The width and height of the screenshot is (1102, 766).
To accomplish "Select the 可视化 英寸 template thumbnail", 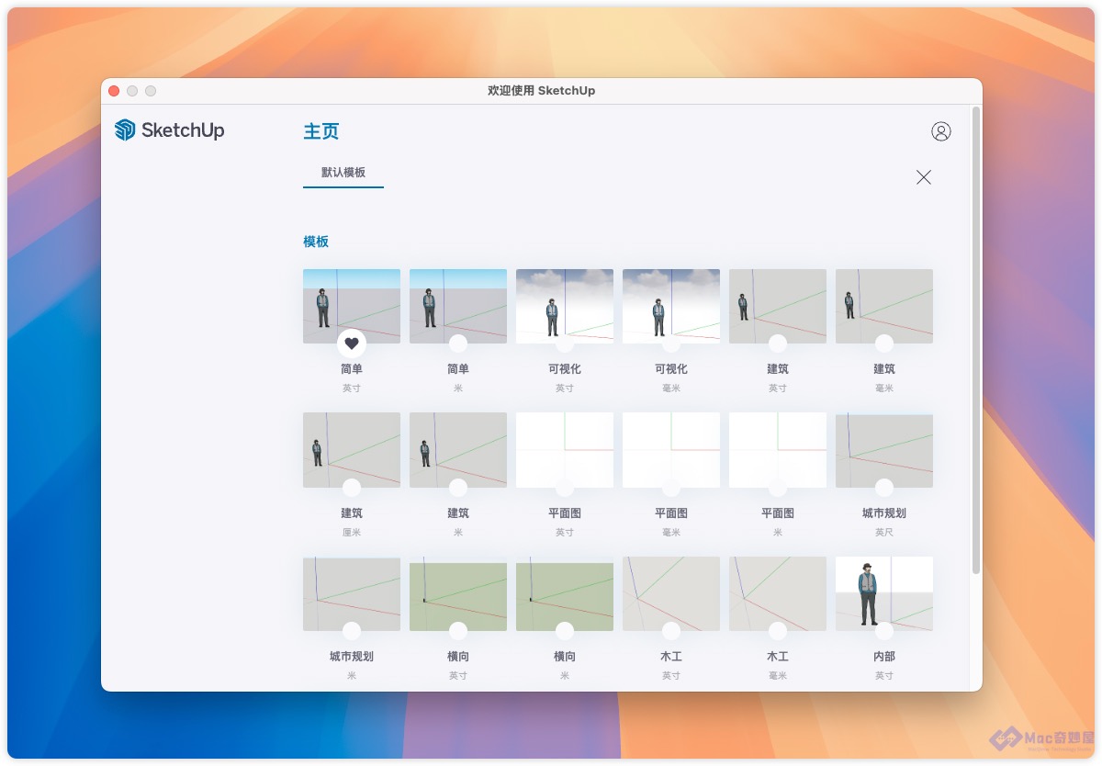I will [565, 306].
